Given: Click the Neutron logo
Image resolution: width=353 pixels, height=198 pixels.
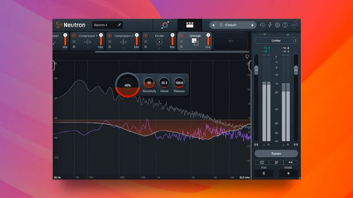Looking at the screenshot, I should (x=71, y=25).
